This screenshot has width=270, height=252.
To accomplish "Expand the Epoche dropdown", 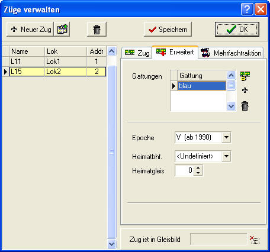I will [226, 137].
